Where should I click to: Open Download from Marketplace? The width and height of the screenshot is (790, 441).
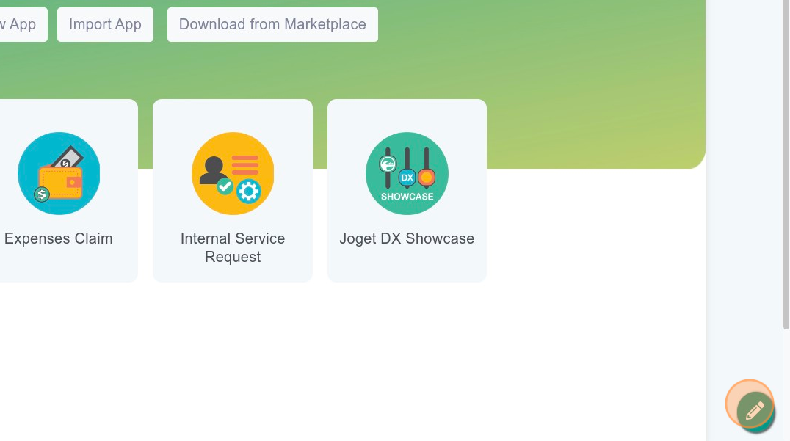click(272, 25)
